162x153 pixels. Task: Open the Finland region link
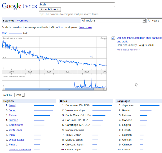click(x=13, y=145)
